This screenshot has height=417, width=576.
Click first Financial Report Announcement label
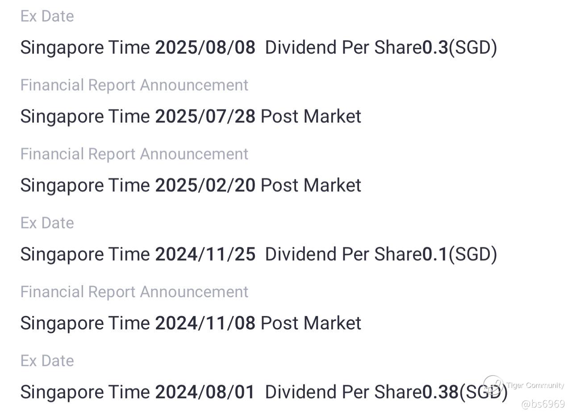(x=134, y=85)
